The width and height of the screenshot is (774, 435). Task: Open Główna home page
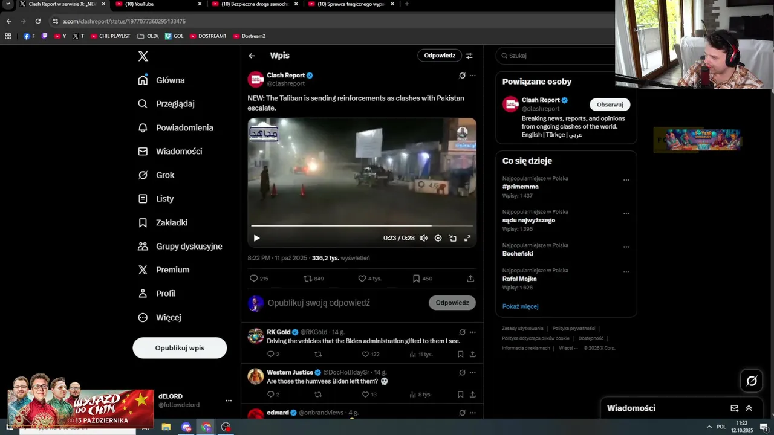(161, 80)
